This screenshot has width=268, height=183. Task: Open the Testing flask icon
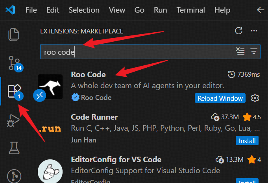(14, 148)
